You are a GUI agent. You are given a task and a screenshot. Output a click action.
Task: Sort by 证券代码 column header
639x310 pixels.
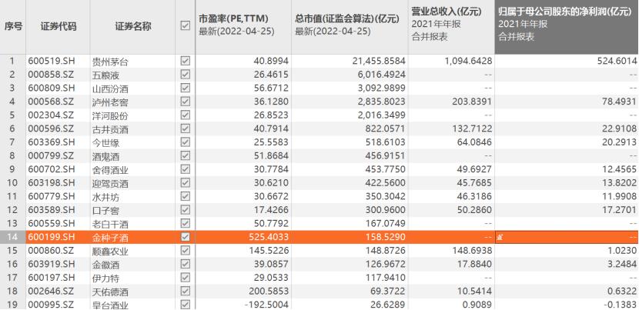pyautogui.click(x=58, y=27)
